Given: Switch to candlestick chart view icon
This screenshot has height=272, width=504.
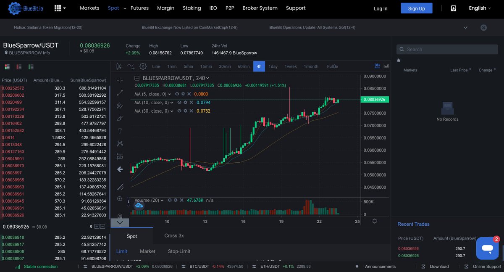Looking at the screenshot, I should click(x=377, y=66).
